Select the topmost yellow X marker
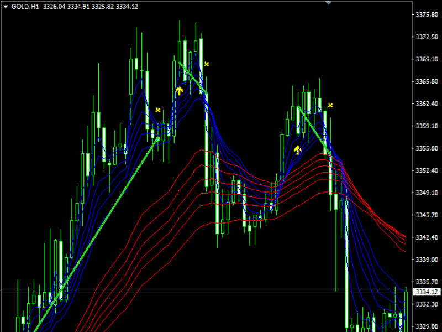The width and height of the screenshot is (442, 332). click(x=206, y=64)
